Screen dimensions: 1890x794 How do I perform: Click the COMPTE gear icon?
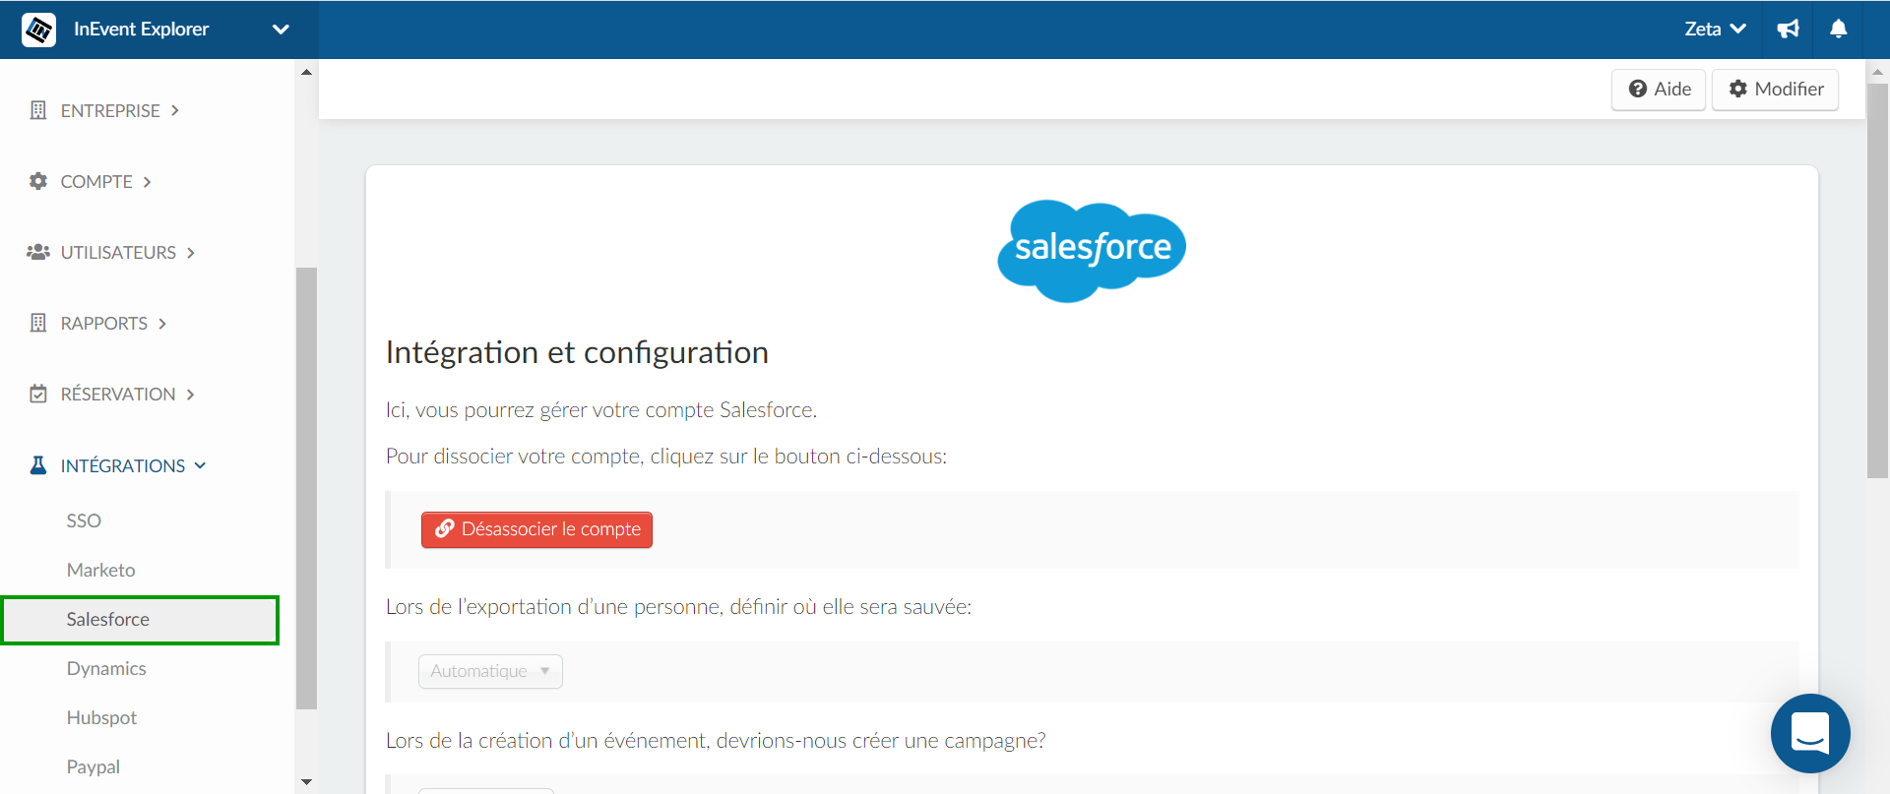pos(38,181)
